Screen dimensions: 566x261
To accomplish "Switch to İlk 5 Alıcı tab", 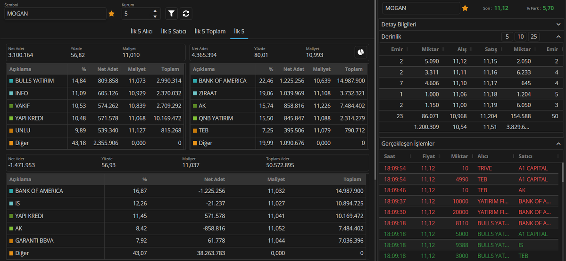I will [141, 32].
